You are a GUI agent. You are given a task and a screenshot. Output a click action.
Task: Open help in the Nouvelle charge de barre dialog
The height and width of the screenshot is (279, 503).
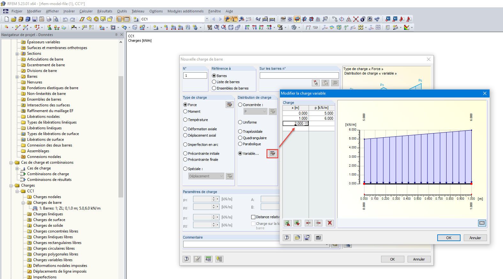click(x=187, y=259)
